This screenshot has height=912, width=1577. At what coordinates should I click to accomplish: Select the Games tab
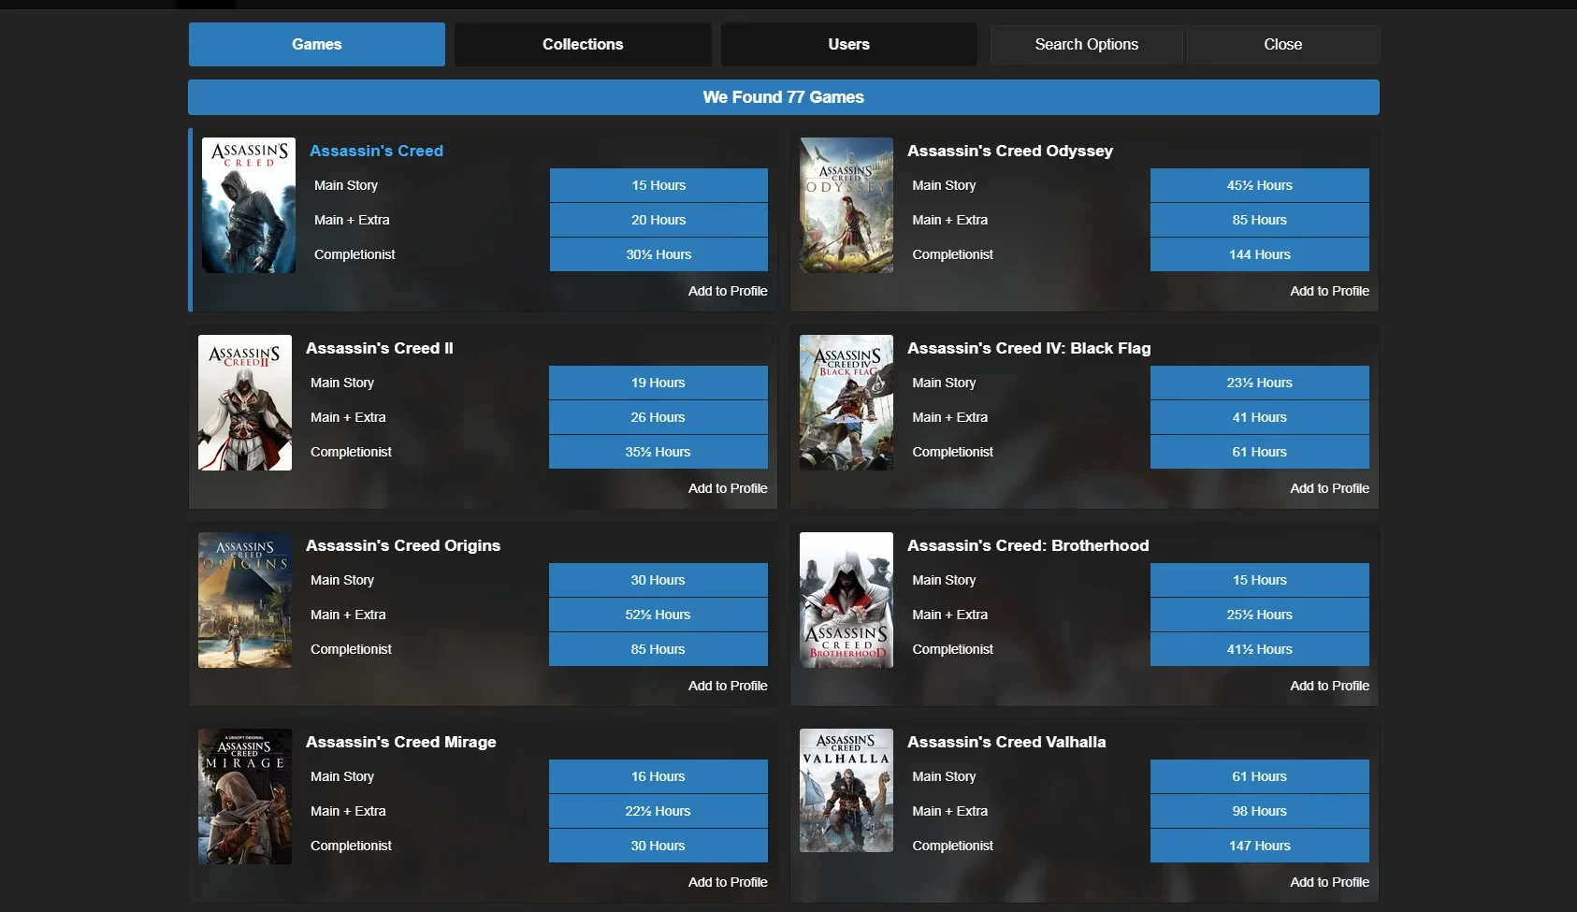click(316, 44)
